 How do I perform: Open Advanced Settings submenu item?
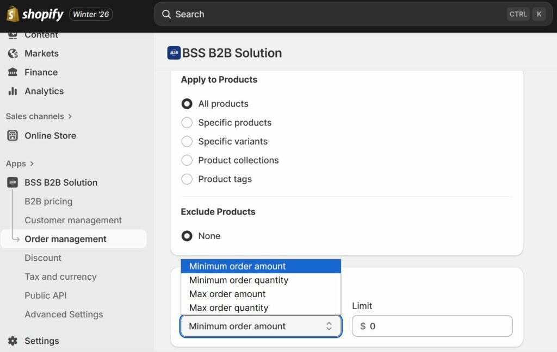[x=64, y=314]
